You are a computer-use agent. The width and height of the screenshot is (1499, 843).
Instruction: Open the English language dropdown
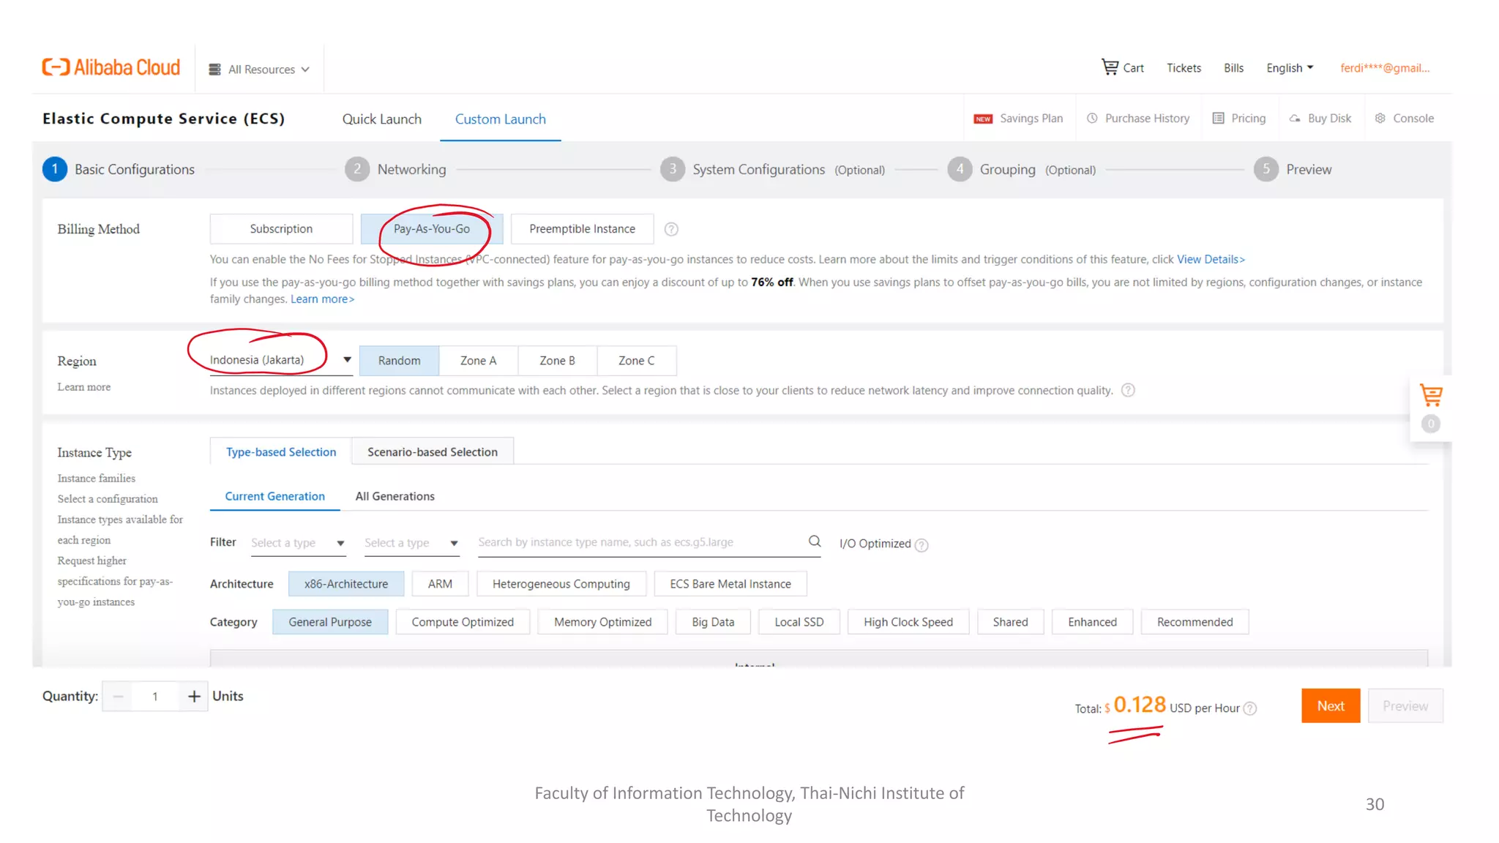[x=1290, y=68]
